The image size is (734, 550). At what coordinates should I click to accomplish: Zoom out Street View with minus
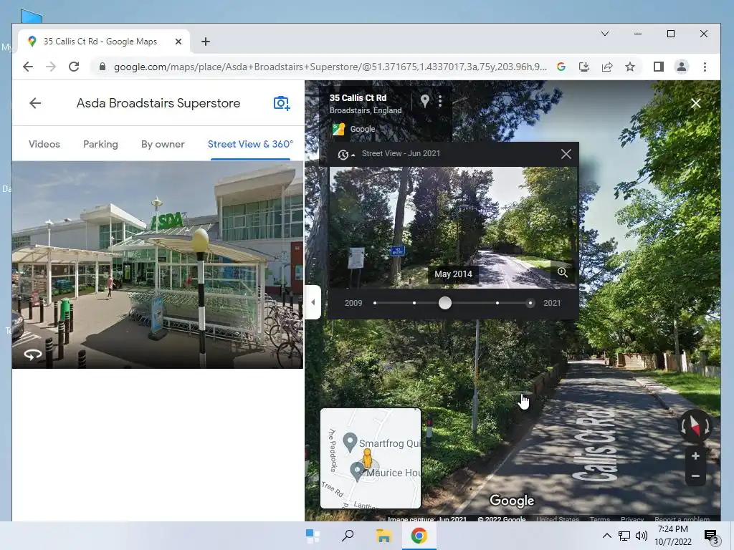(x=695, y=476)
